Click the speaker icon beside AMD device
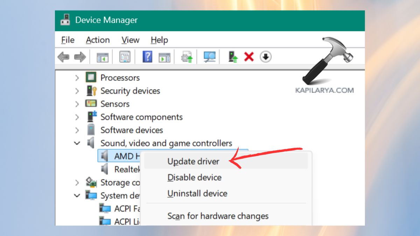420x236 pixels. coord(104,156)
